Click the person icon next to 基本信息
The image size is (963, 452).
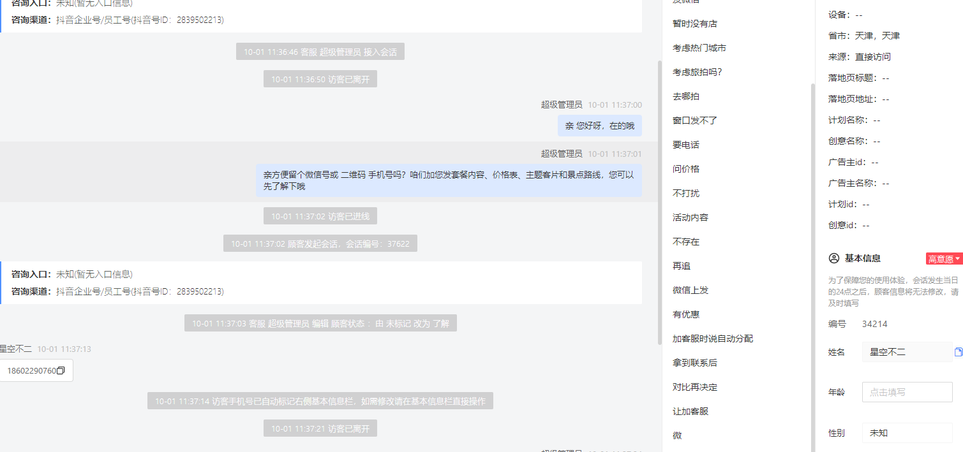click(833, 258)
